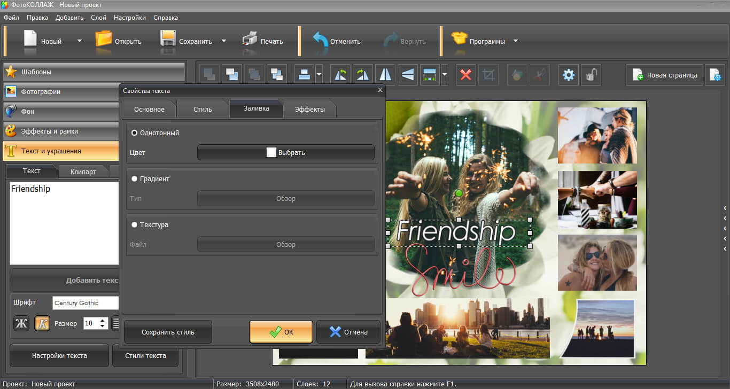Close the Свойства текста dialog

coord(380,90)
